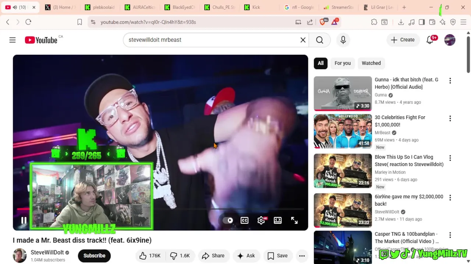The height and width of the screenshot is (264, 471).
Task: Open options menu for Blow This Up video
Action: coord(450,158)
